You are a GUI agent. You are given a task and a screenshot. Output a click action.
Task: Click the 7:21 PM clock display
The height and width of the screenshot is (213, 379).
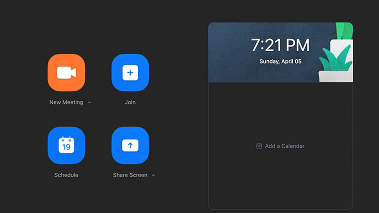(x=280, y=45)
